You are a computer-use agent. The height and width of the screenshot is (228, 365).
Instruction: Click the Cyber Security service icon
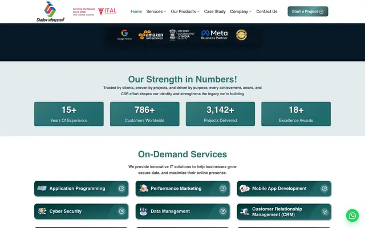[42, 211]
